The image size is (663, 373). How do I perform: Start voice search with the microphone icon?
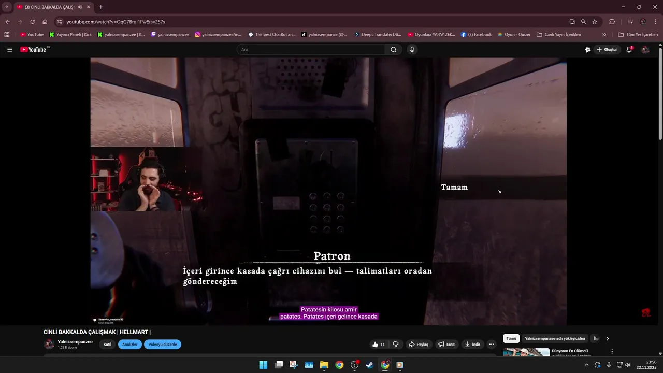pyautogui.click(x=412, y=50)
